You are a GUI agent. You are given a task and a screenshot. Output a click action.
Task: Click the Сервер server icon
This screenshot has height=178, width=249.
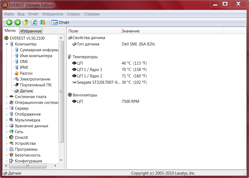(x=11, y=108)
